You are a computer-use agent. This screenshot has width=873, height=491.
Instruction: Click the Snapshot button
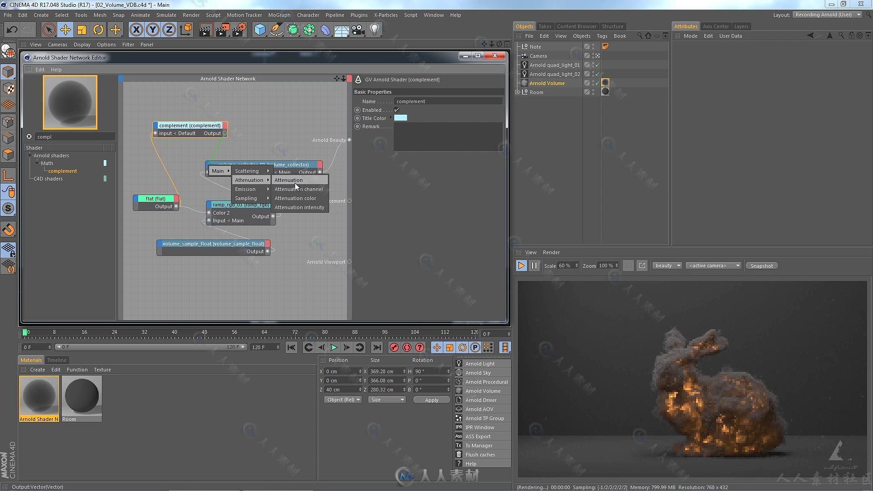[762, 266]
